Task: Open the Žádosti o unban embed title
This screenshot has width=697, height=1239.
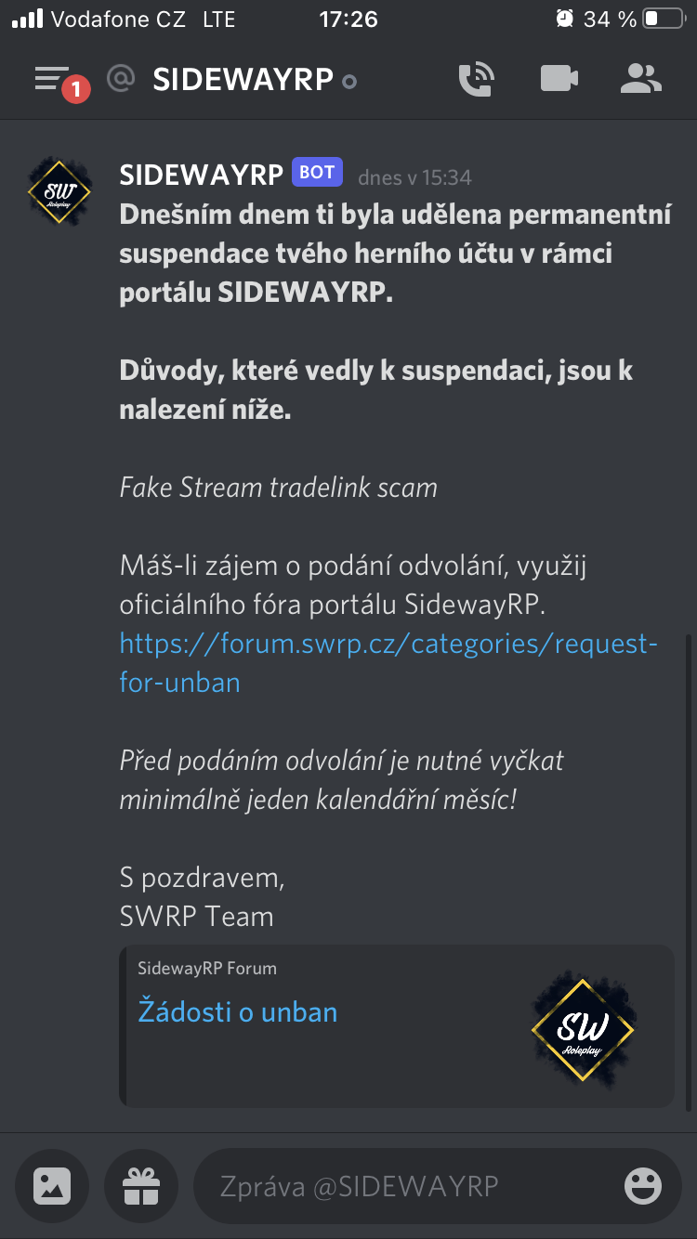Action: (x=238, y=1011)
